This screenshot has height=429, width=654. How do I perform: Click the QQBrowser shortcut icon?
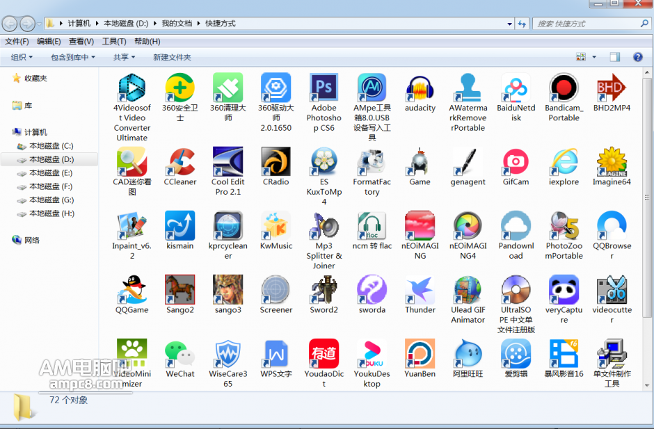tap(612, 225)
